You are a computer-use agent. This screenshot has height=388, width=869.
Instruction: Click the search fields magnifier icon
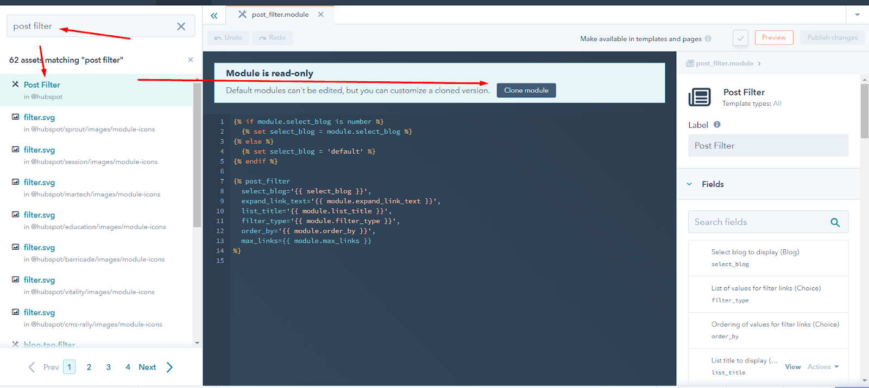pyautogui.click(x=835, y=222)
